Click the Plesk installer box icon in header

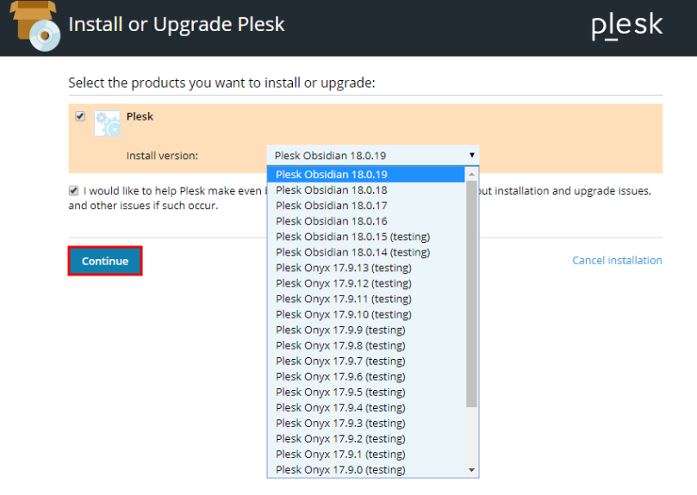point(35,26)
